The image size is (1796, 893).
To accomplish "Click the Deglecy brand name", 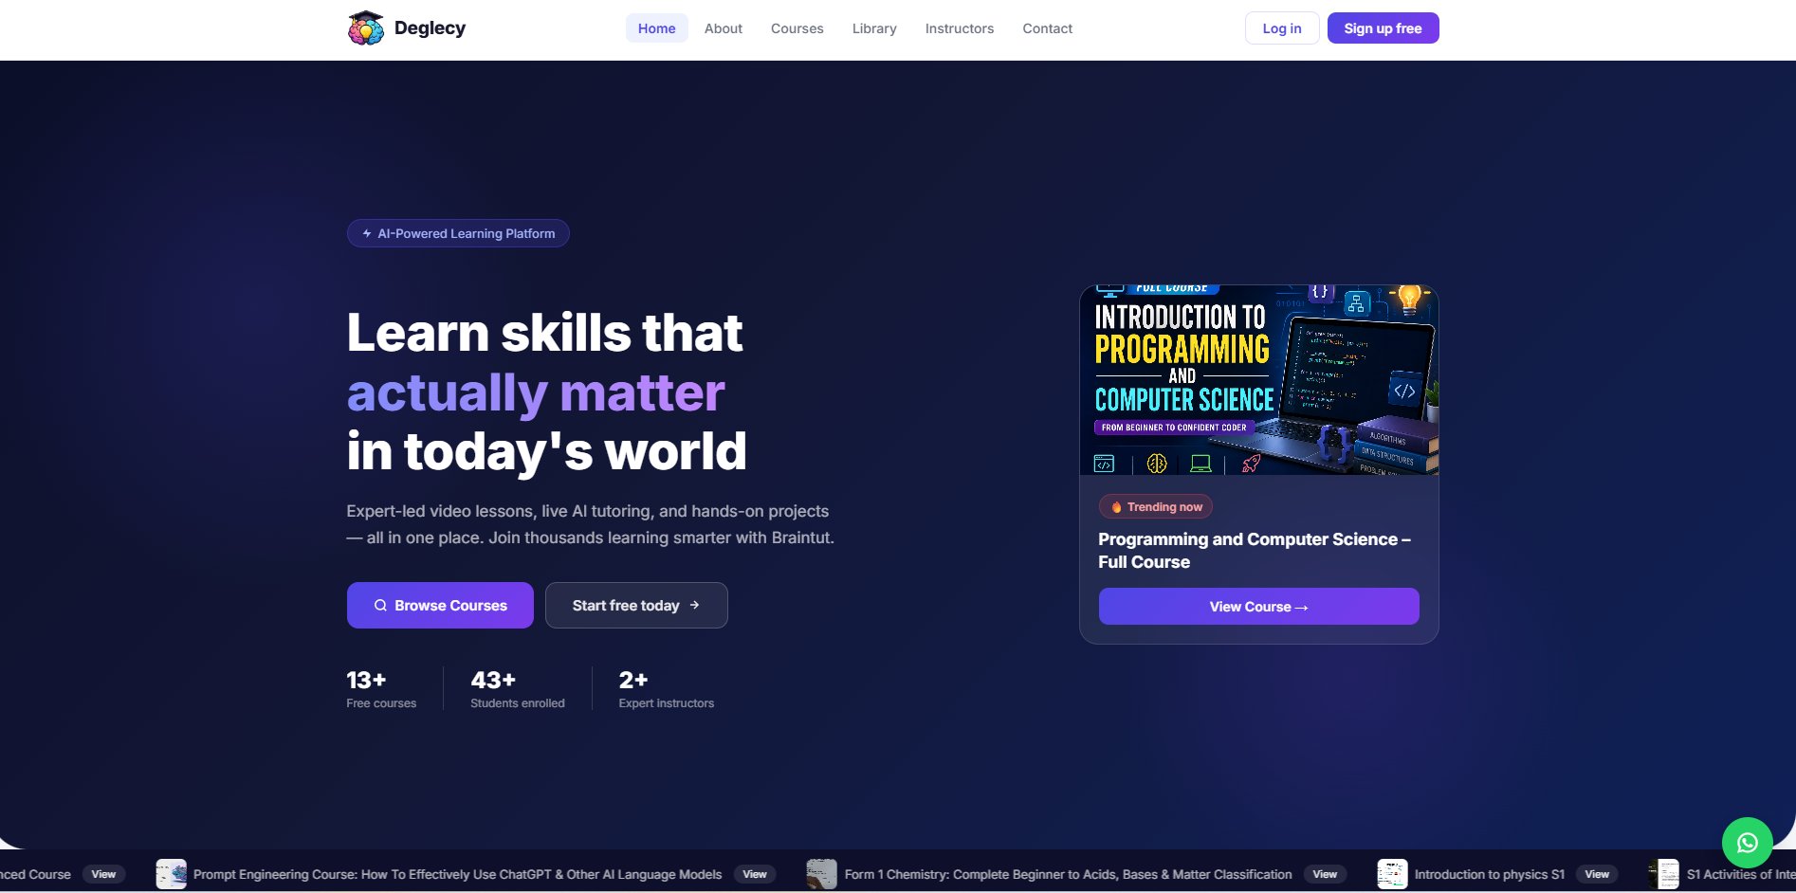I will (430, 28).
